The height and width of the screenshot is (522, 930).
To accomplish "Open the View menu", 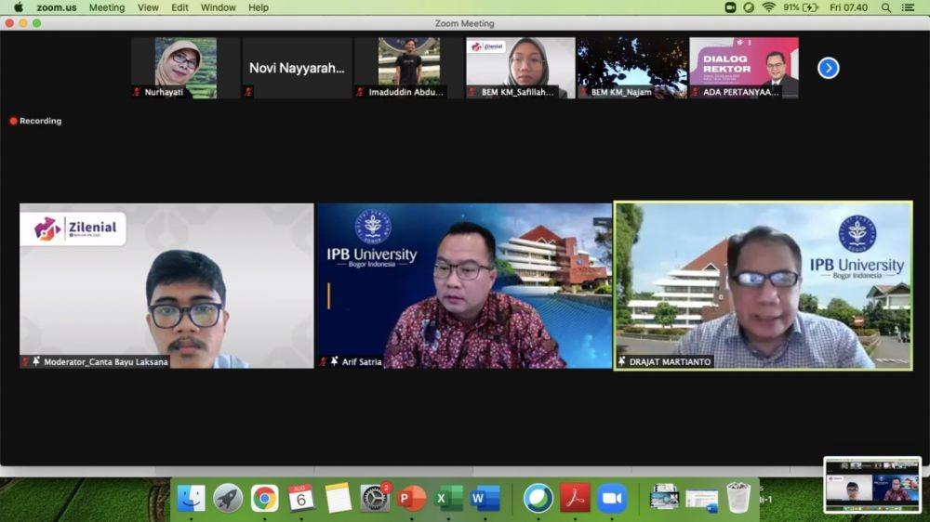I will [x=148, y=7].
